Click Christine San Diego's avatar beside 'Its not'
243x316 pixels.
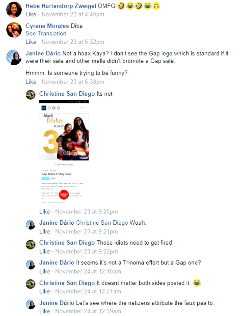pos(31,95)
